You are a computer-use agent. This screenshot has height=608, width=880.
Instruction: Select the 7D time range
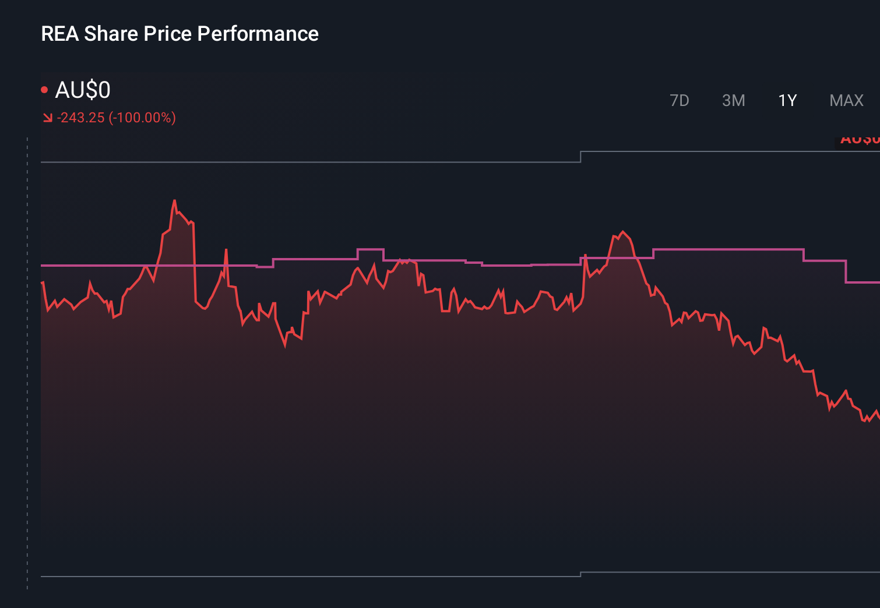pos(680,100)
